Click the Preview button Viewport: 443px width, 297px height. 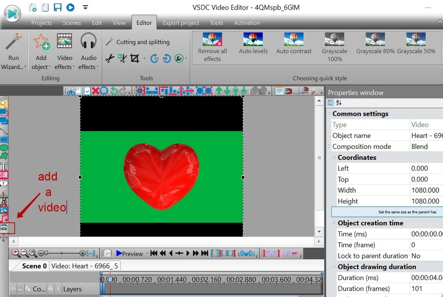coord(129,253)
